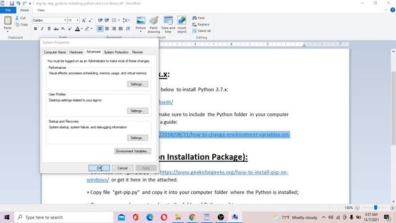Open Startup and Recovery Settings button
Screen dimensions: 396x223
(x=137, y=138)
